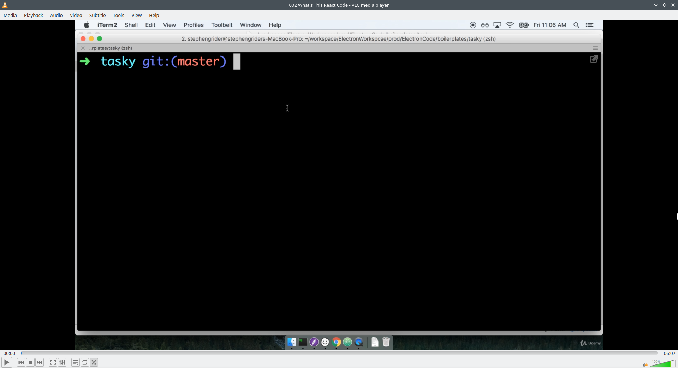Open the VLC Audio menu
The height and width of the screenshot is (368, 678).
click(56, 15)
